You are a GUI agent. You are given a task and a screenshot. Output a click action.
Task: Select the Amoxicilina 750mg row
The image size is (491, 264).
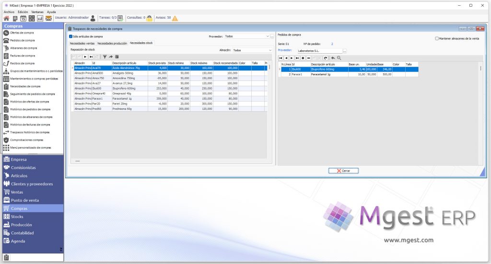coord(170,78)
